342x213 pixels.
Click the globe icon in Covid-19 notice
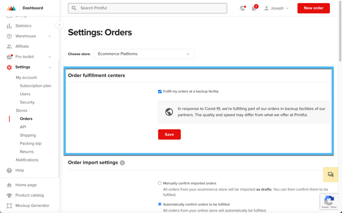click(169, 112)
